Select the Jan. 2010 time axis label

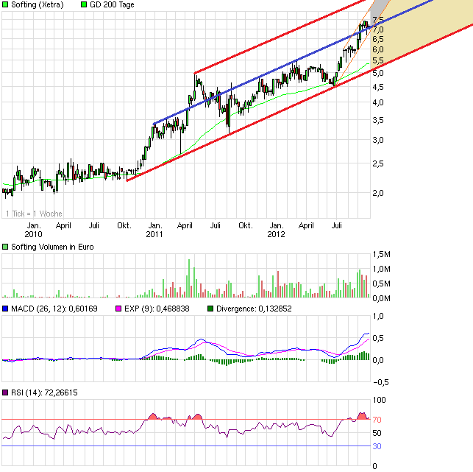[x=33, y=229]
